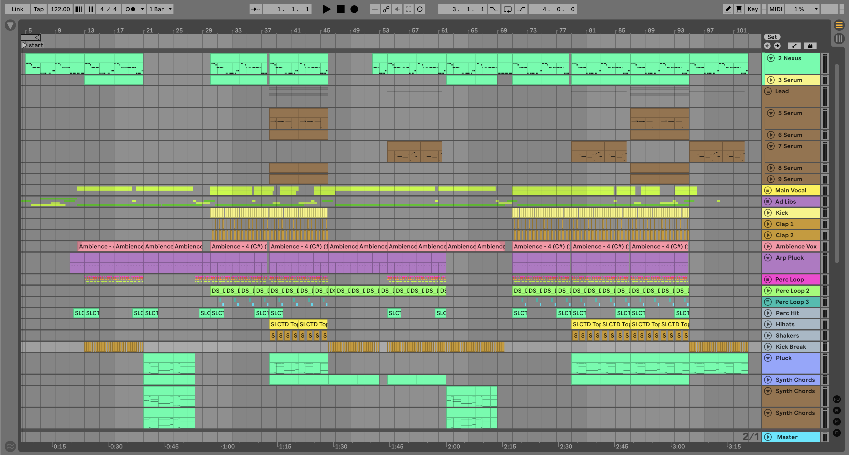This screenshot has width=849, height=455.
Task: Open Key map mode
Action: coord(753,9)
